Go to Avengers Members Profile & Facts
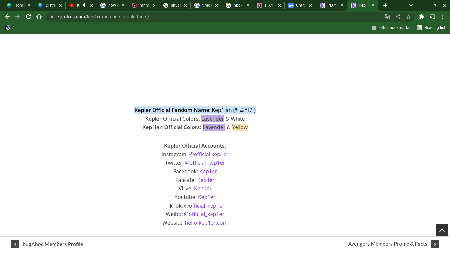The image size is (450, 253). pyautogui.click(x=387, y=244)
